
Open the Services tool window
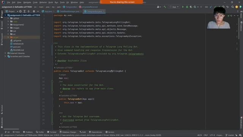(110, 132)
